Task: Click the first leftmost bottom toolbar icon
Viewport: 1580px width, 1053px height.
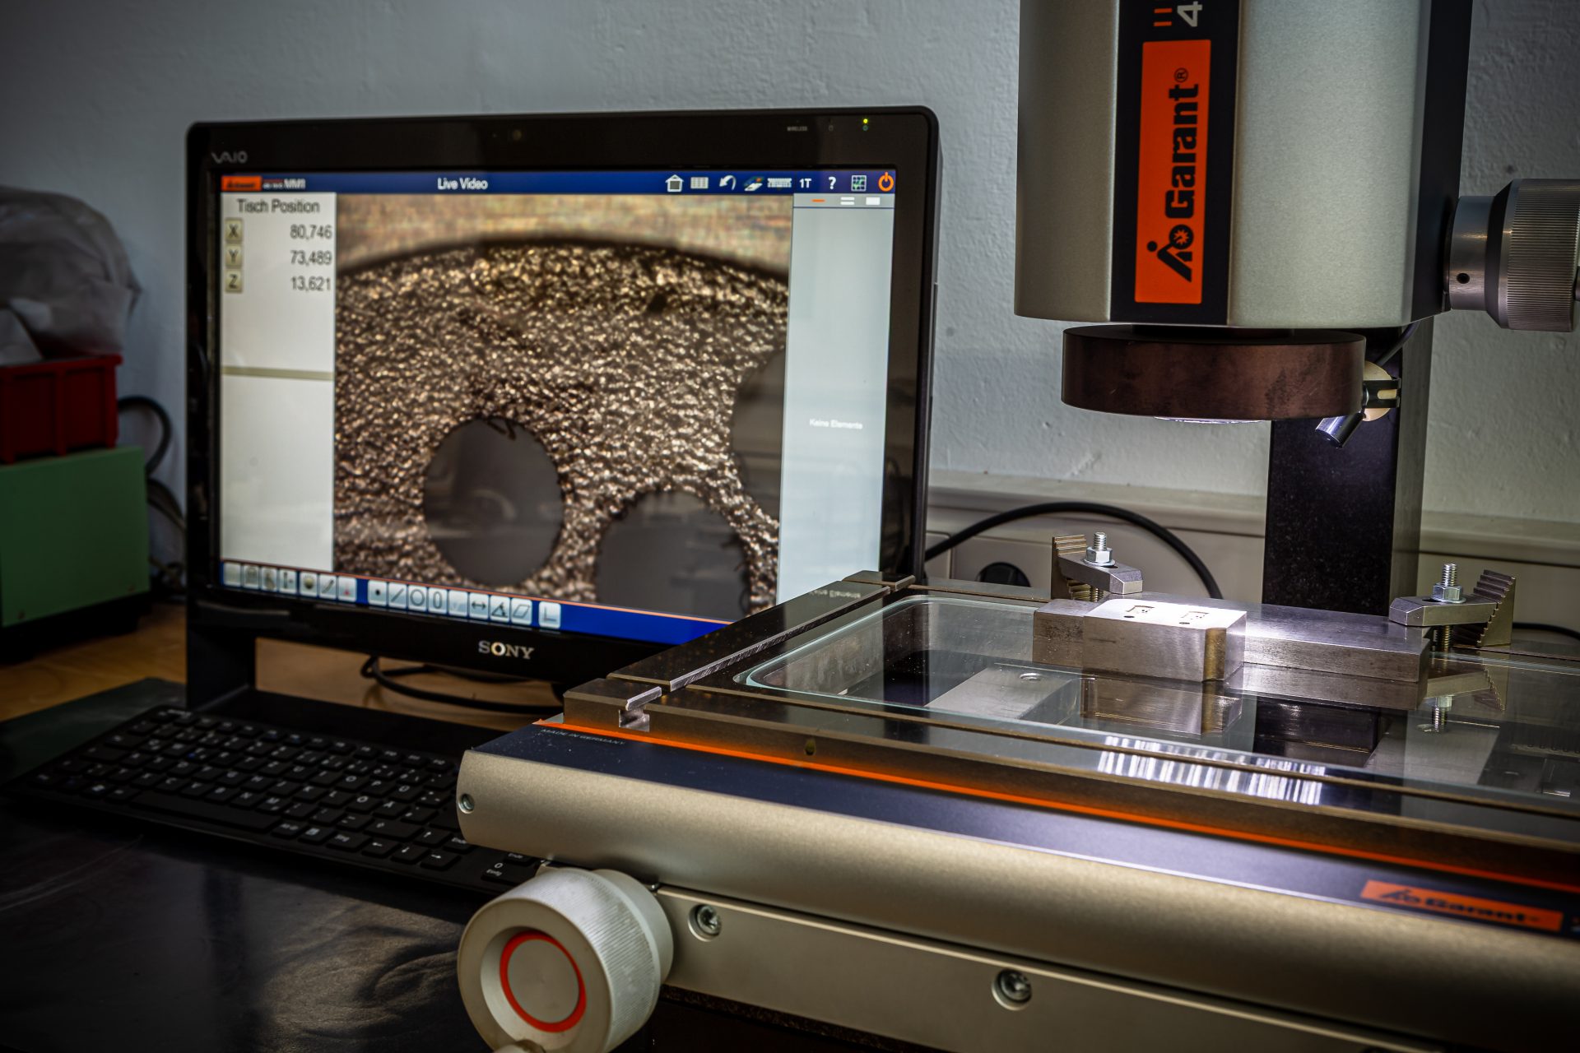Action: 232,575
